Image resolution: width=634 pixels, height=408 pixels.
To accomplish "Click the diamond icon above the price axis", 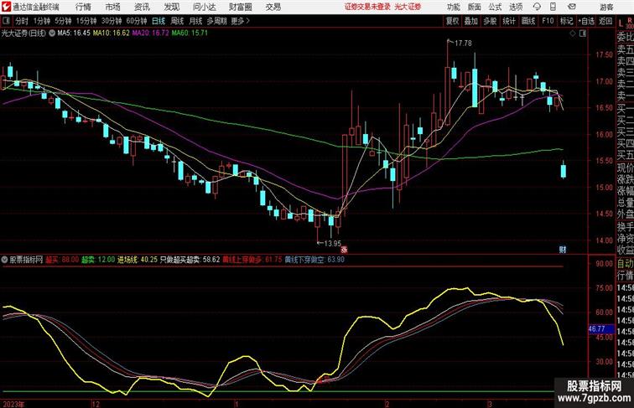I will [x=573, y=34].
